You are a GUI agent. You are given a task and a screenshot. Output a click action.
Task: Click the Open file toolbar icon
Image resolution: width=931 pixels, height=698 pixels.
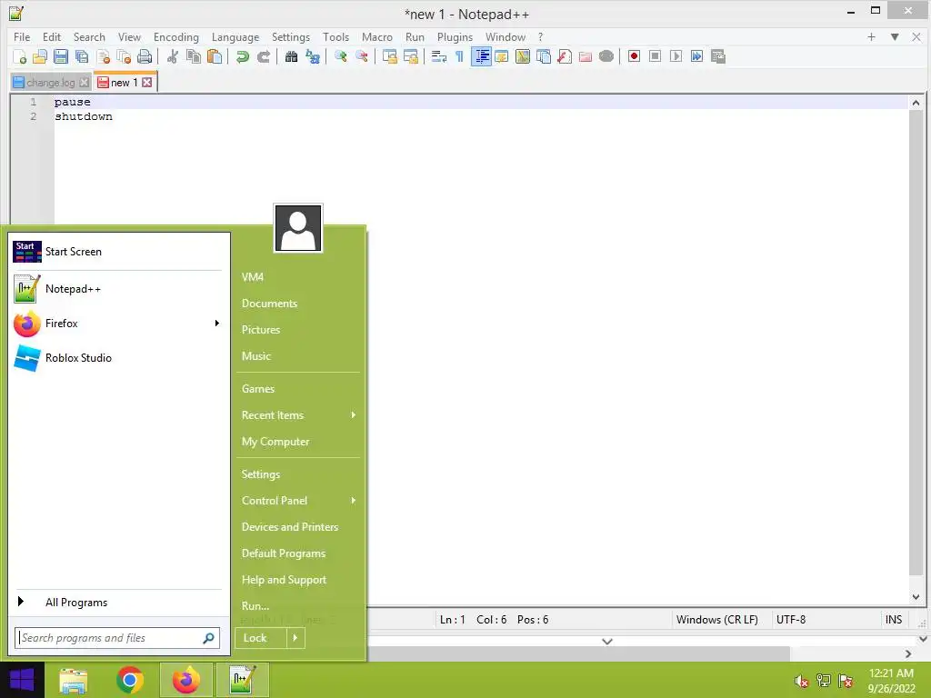click(40, 56)
